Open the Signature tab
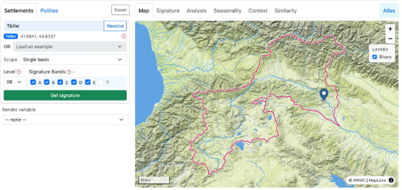This screenshot has height=190, width=402. pos(168,11)
